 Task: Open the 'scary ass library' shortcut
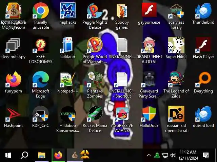pos(176,11)
